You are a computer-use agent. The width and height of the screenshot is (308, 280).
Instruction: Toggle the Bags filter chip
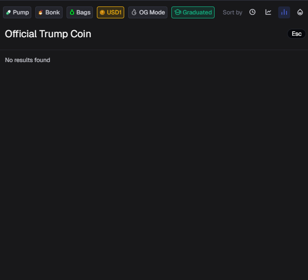point(80,12)
